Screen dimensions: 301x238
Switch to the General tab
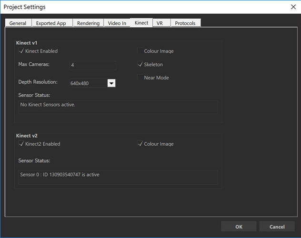click(x=18, y=23)
